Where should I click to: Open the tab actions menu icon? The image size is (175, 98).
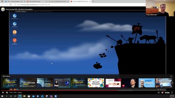[x=2, y=1]
